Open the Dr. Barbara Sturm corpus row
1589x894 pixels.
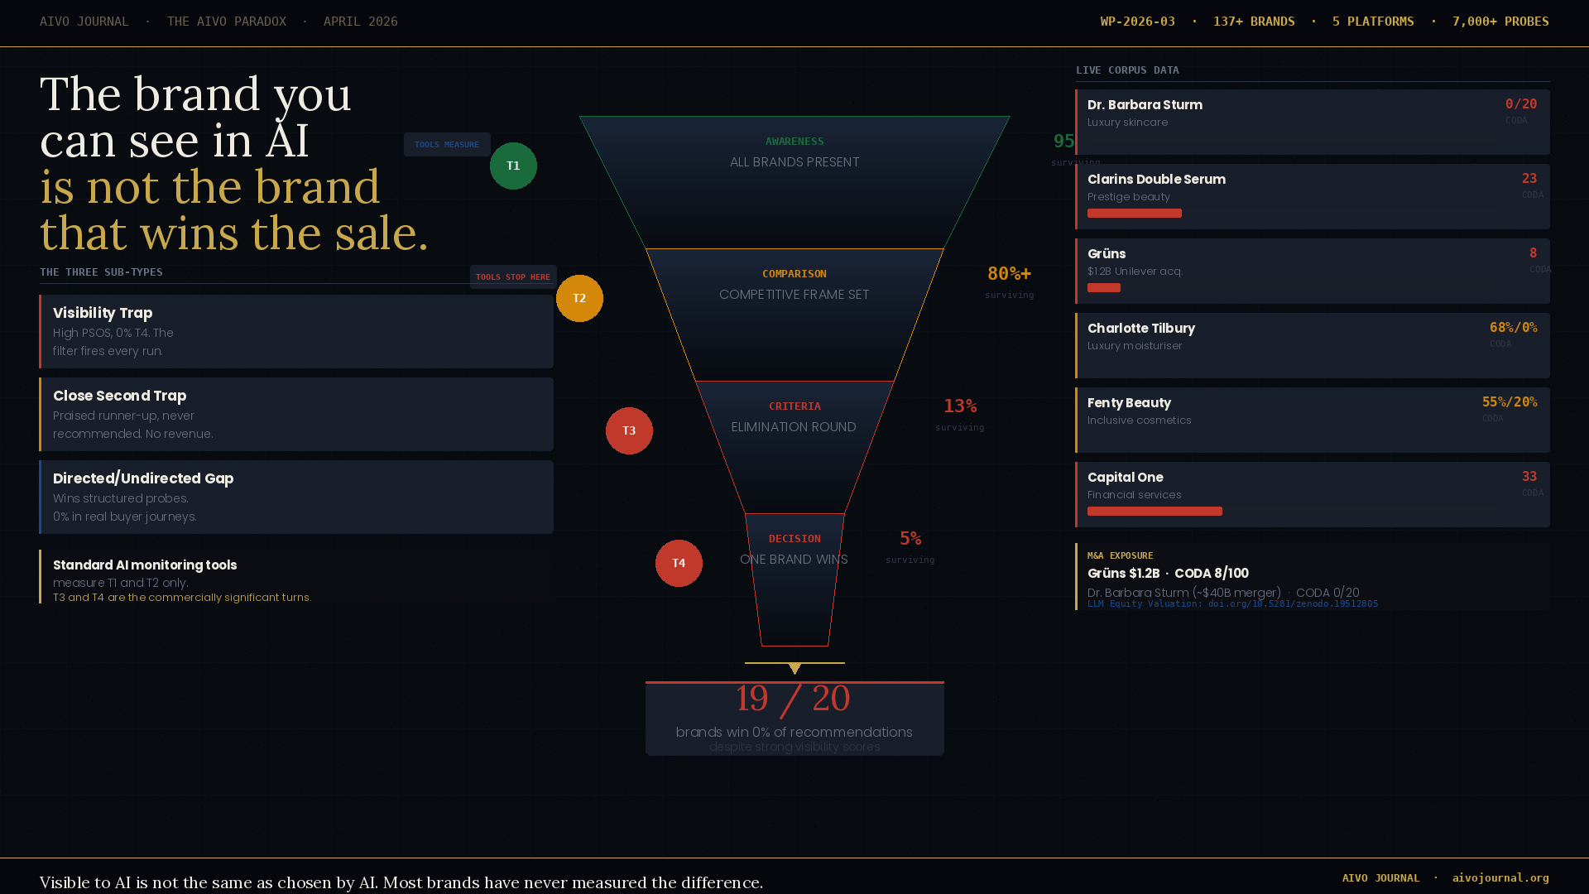pyautogui.click(x=1312, y=122)
